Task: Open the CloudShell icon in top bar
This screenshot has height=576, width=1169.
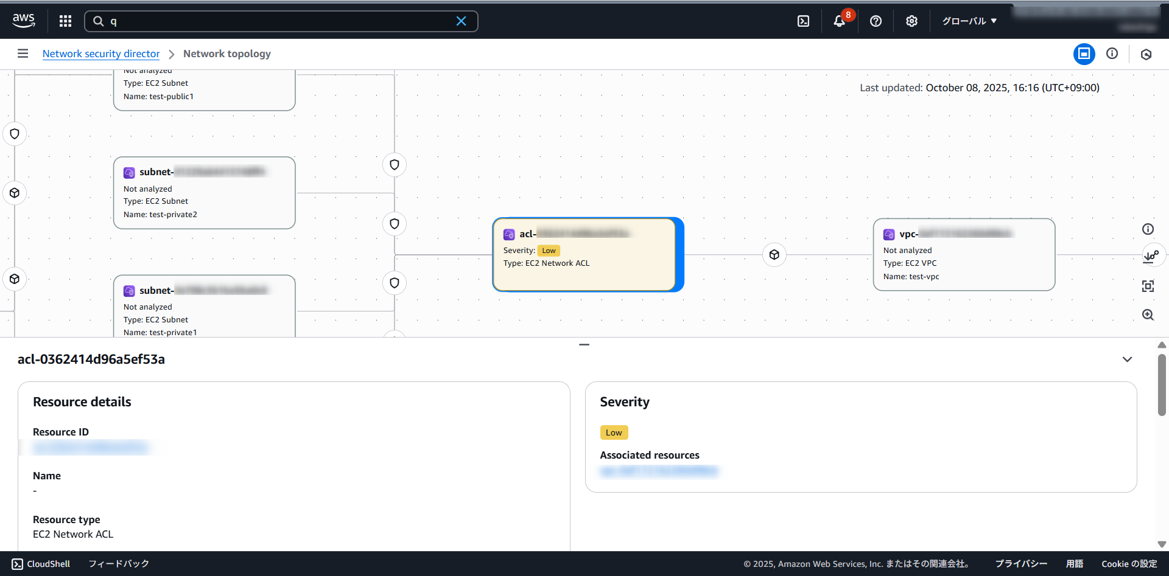Action: point(803,21)
